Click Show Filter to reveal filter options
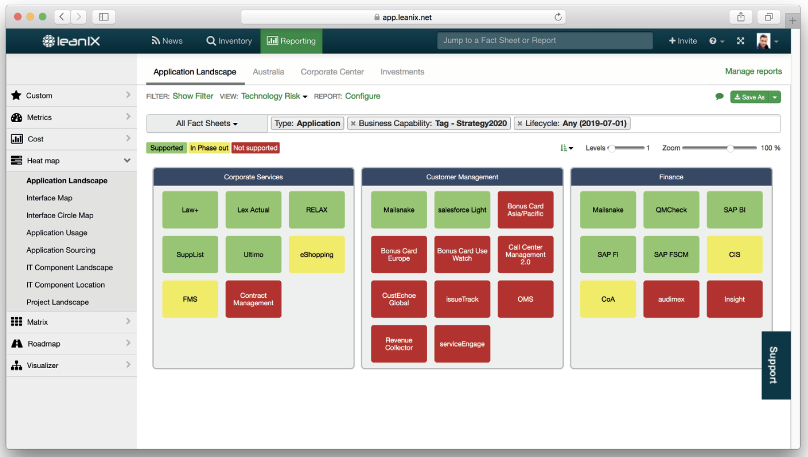Screen dimensions: 808x457 pyautogui.click(x=193, y=96)
